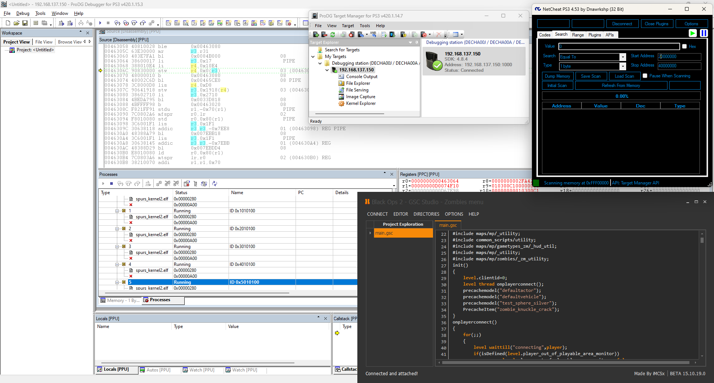Click the Remove Target icon in Target Manager toolbar
This screenshot has height=383, width=714.
click(324, 35)
